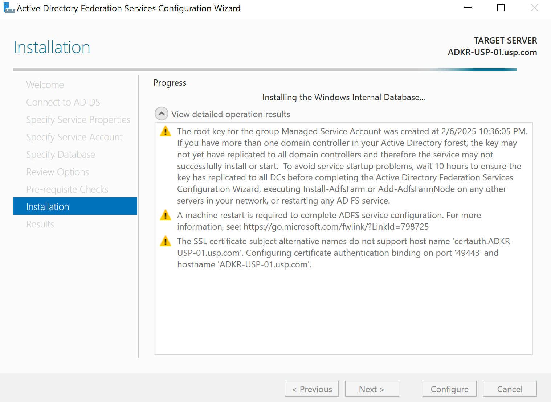This screenshot has width=551, height=402.
Task: Click the go.microsoft.com fwlink URL text
Action: pos(336,227)
